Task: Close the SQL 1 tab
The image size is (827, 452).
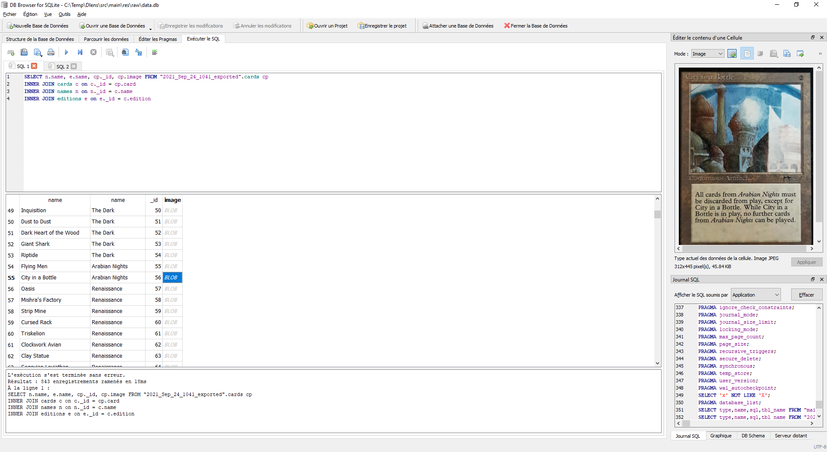Action: (34, 66)
